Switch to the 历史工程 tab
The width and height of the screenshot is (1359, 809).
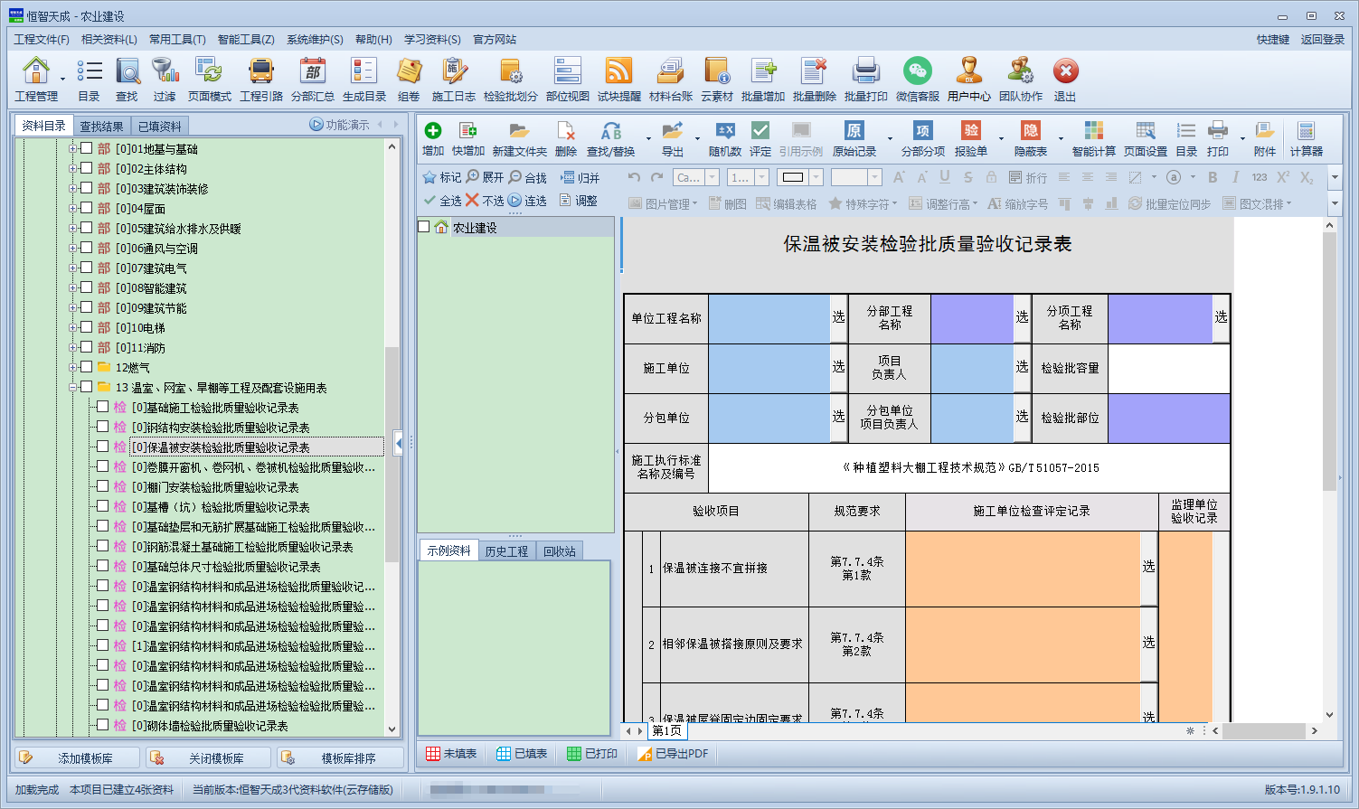pyautogui.click(x=506, y=550)
